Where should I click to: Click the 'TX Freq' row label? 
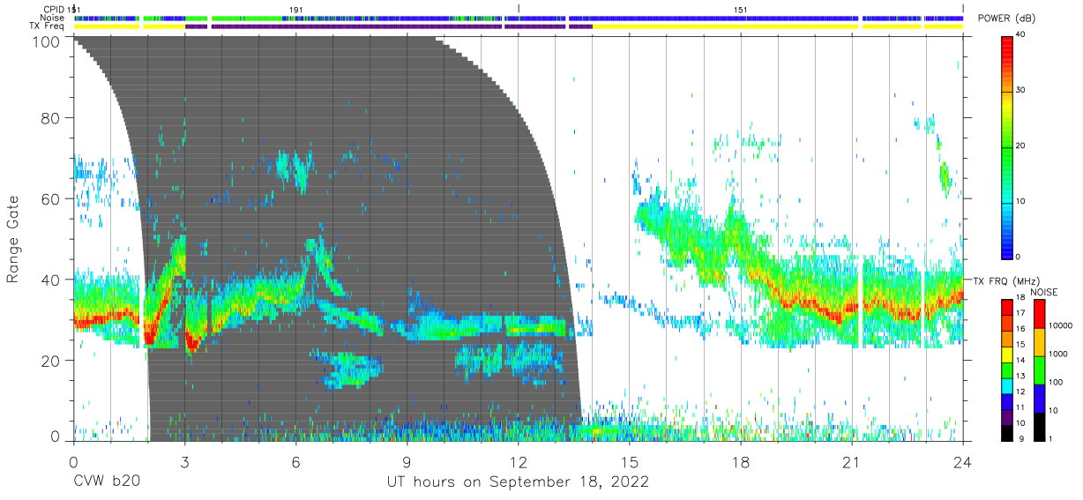47,26
